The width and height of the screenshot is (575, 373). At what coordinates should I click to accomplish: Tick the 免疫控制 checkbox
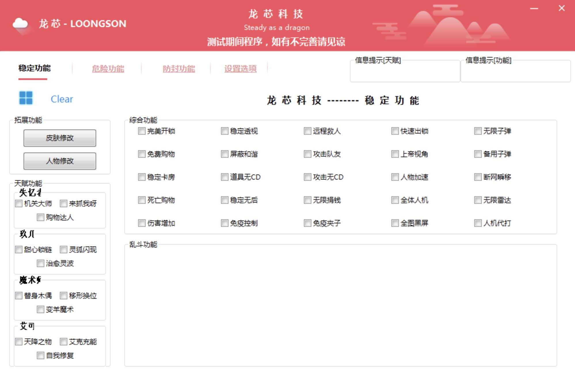[x=224, y=223]
